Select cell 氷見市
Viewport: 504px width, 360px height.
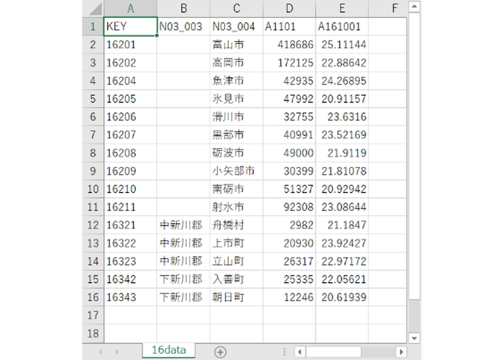[236, 99]
